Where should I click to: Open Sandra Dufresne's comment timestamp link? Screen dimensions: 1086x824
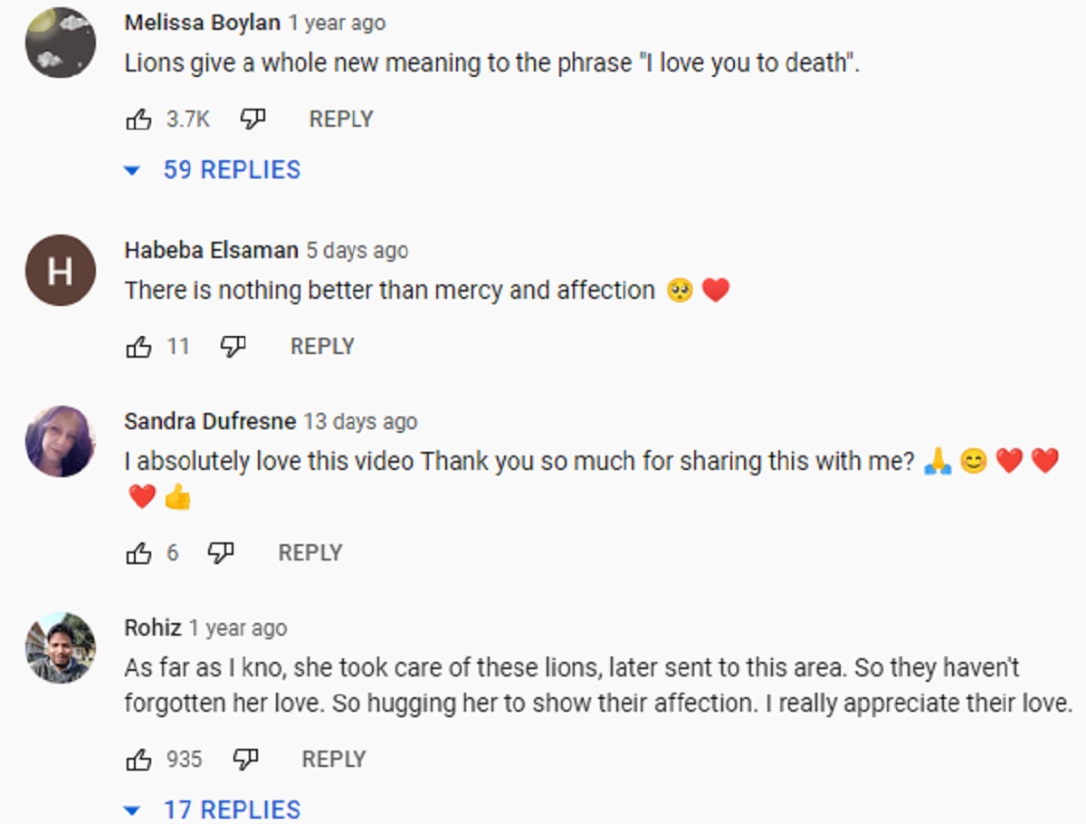click(x=359, y=422)
